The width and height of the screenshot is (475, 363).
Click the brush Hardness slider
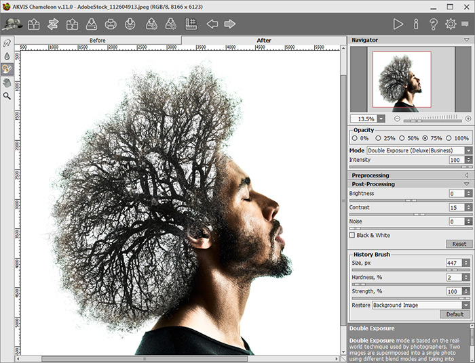411,284
